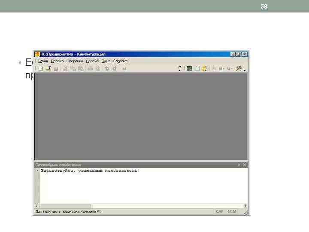Click the message row arrow marker

point(37,170)
